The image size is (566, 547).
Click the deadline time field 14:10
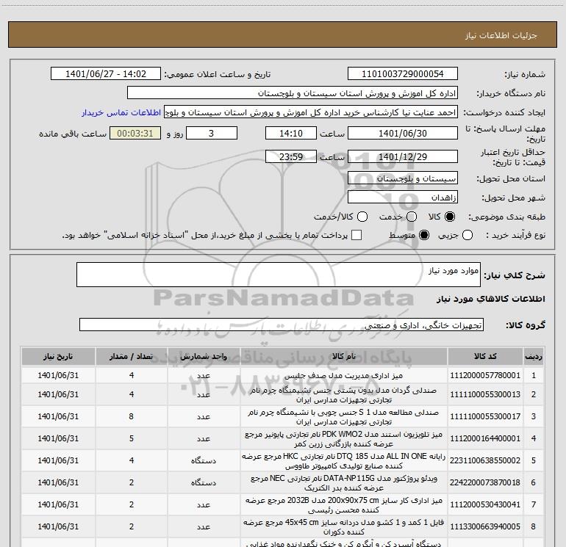tap(291, 133)
